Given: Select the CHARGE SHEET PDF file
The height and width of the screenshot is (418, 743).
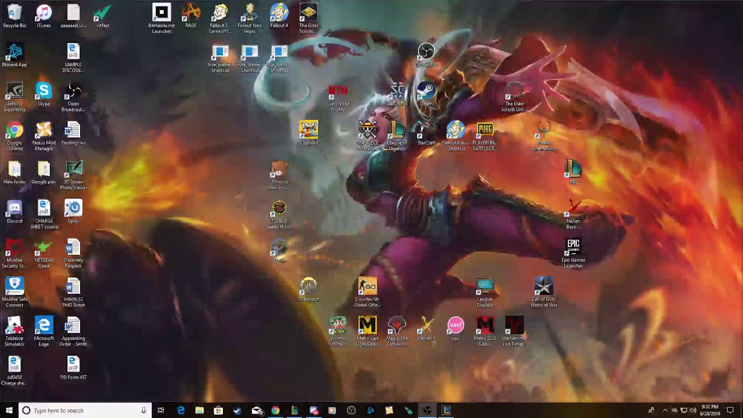Looking at the screenshot, I should click(44, 214).
